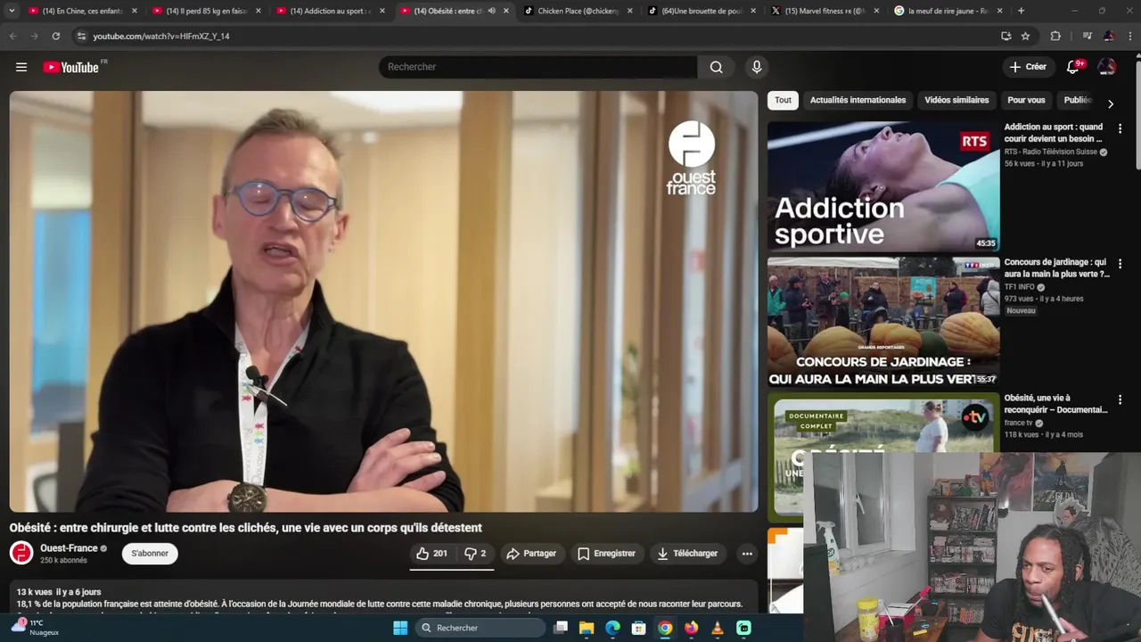
Task: Open the Ouest-France channel avatar
Action: coord(21,553)
